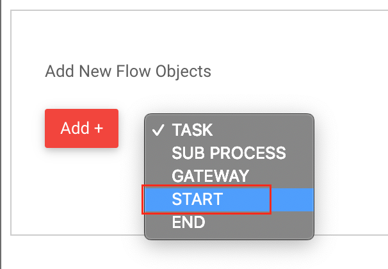Click the GATEWAY entry below SUB PROCESS
Screen dimensions: 388x269
pyautogui.click(x=210, y=176)
